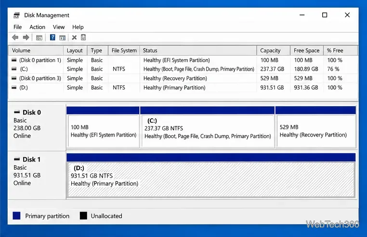Click the '180.89 GB' free space cell
Image resolution: width=367 pixels, height=237 pixels.
coord(306,69)
